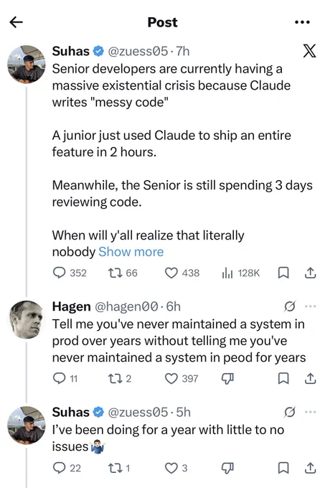325x488 pixels.
Task: Click the Grok icon on Hagen's reply
Action: pos(289,306)
